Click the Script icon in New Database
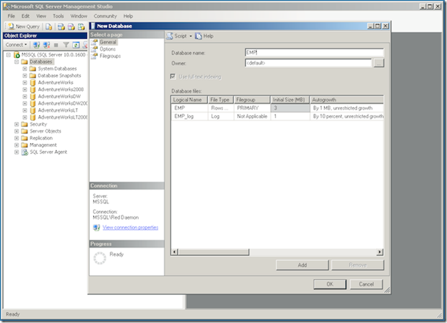Image resolution: width=447 pixels, height=323 pixels. click(170, 36)
